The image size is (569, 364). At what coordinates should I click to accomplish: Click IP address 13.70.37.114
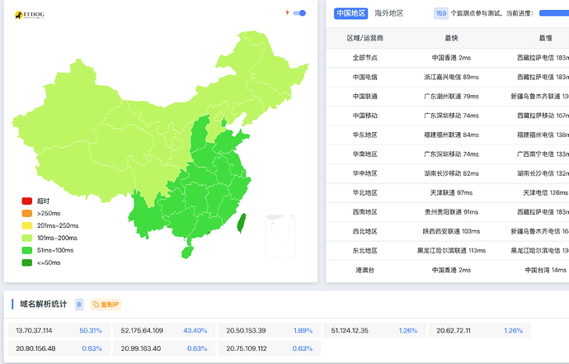tap(34, 330)
